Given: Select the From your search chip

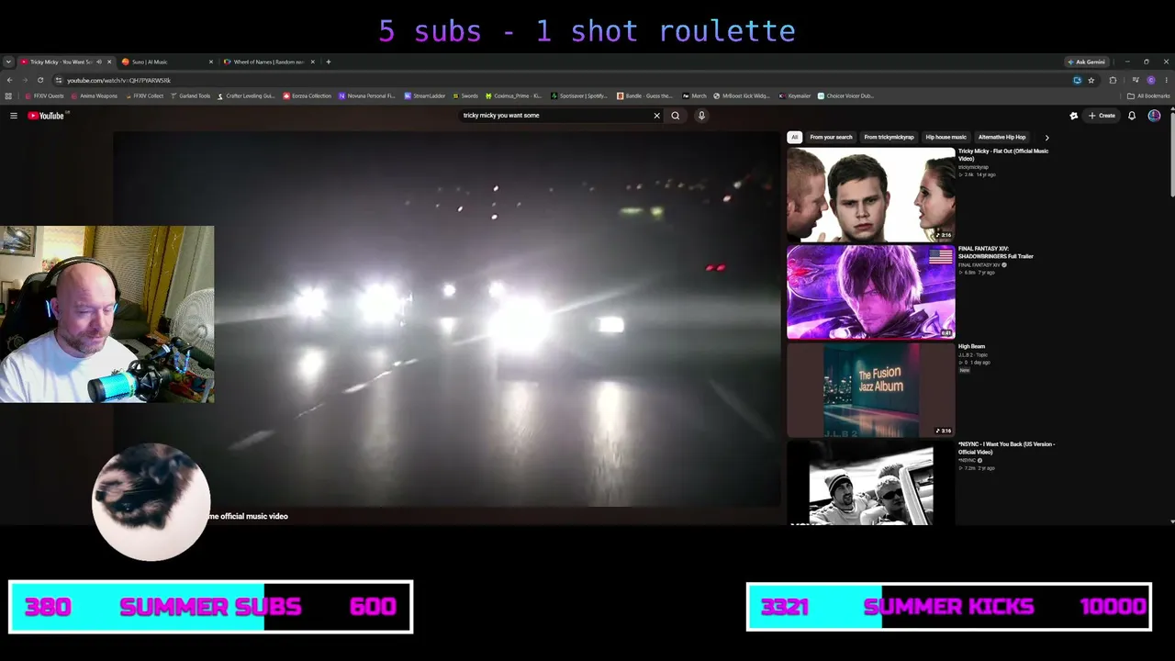Looking at the screenshot, I should pos(831,137).
